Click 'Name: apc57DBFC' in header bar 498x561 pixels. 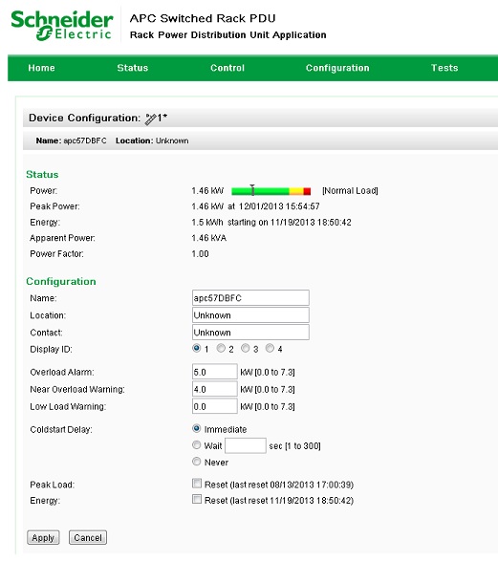tap(71, 140)
